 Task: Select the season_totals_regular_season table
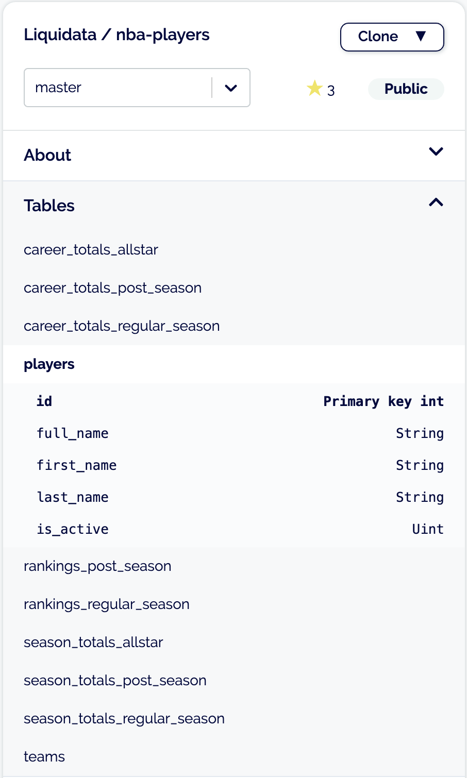(124, 719)
